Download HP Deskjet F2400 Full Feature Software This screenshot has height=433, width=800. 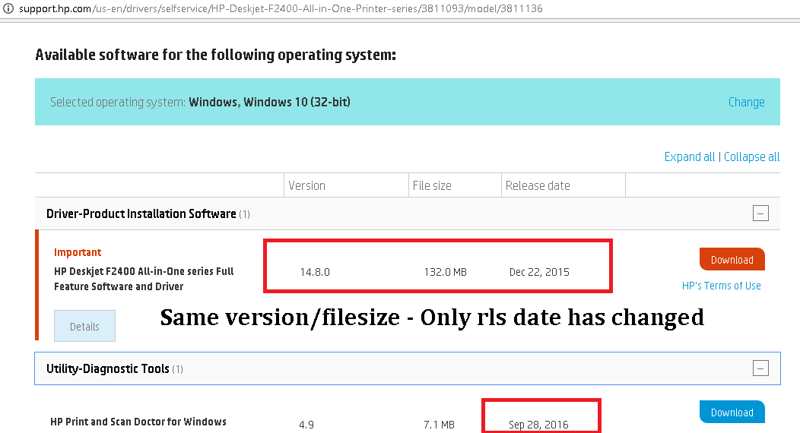point(732,259)
